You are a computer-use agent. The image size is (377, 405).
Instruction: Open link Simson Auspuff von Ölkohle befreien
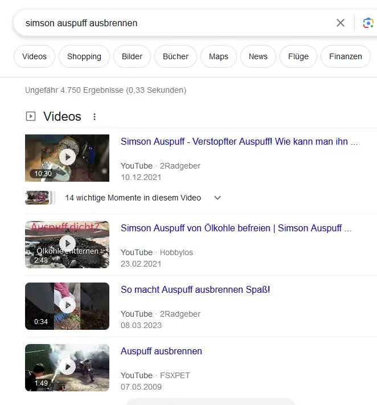tap(236, 228)
